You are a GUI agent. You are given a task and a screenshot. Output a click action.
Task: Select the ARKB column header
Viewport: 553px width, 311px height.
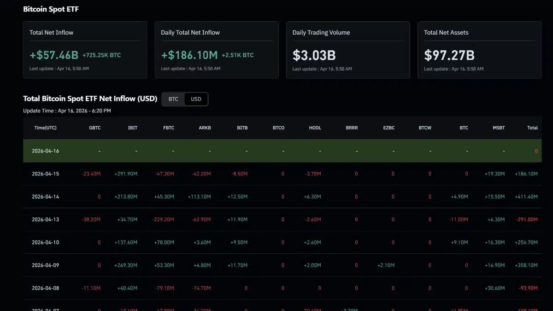[x=205, y=128]
